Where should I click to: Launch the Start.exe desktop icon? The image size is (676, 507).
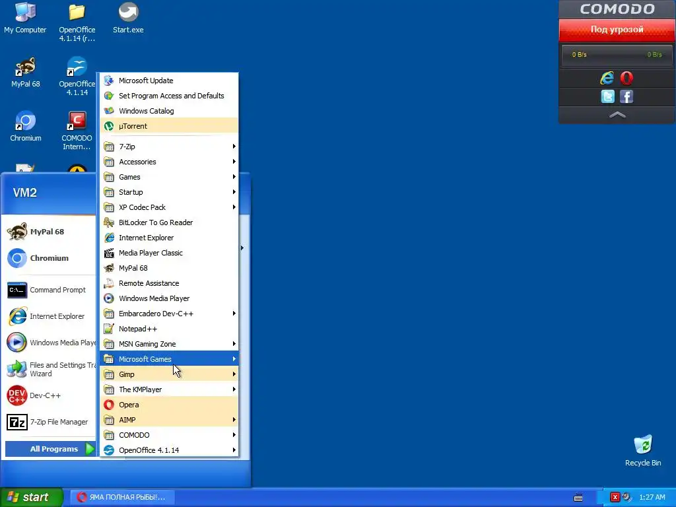(x=128, y=18)
